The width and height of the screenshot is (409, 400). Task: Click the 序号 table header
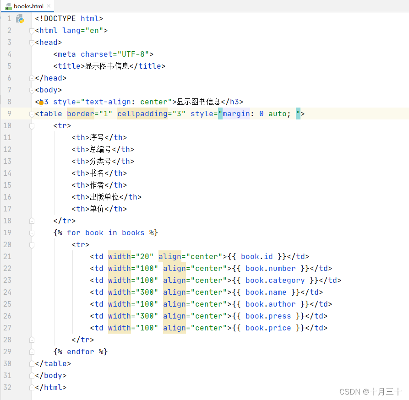tap(97, 138)
